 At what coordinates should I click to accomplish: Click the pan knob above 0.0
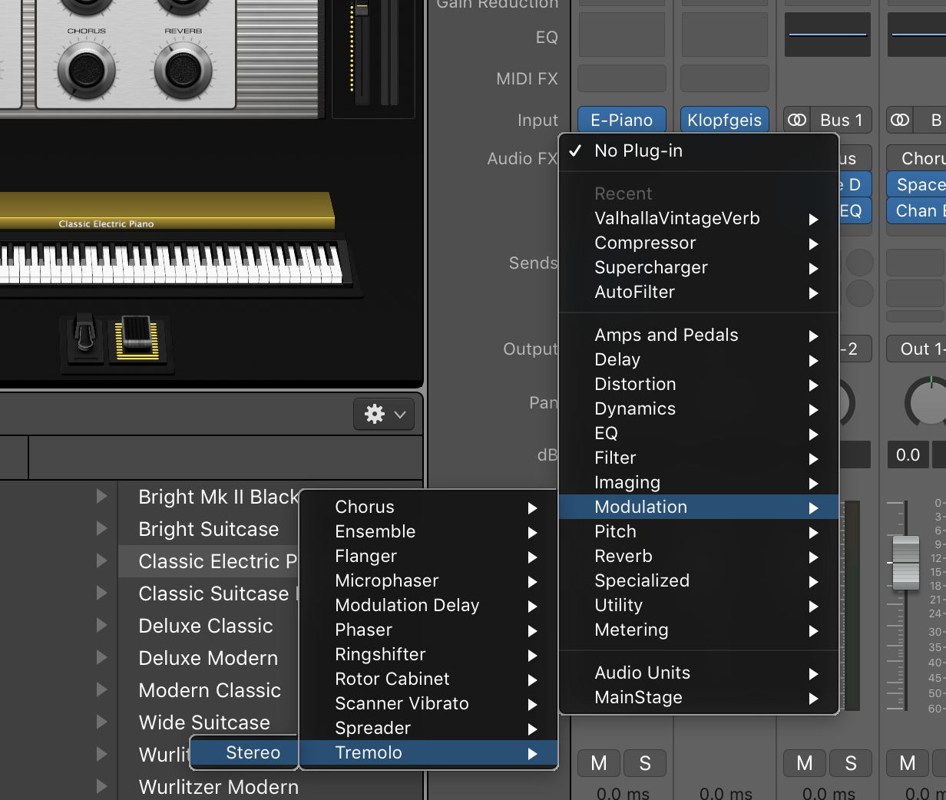[x=927, y=402]
